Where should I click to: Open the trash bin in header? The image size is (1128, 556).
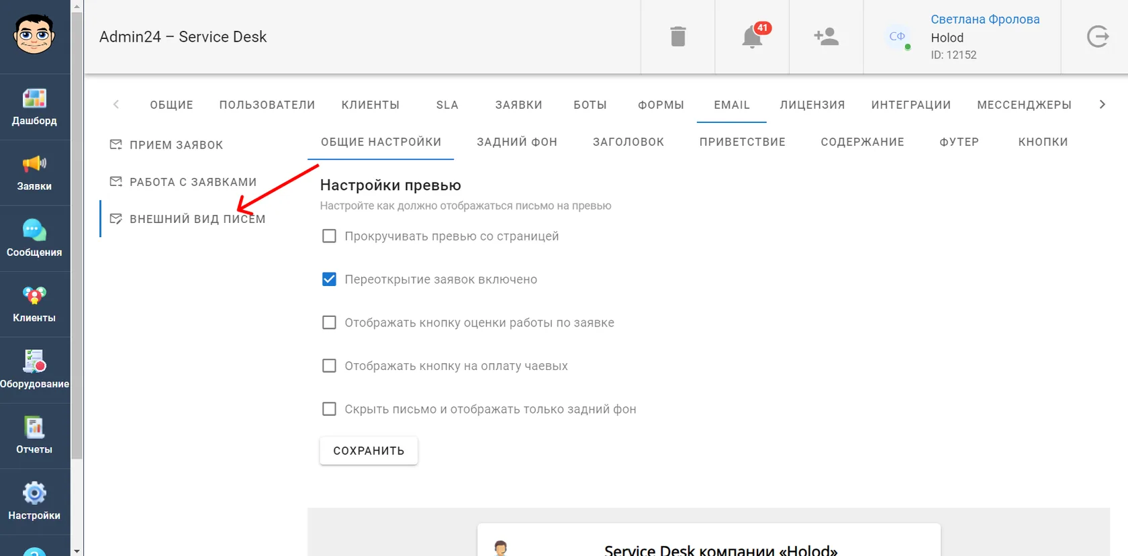coord(678,36)
